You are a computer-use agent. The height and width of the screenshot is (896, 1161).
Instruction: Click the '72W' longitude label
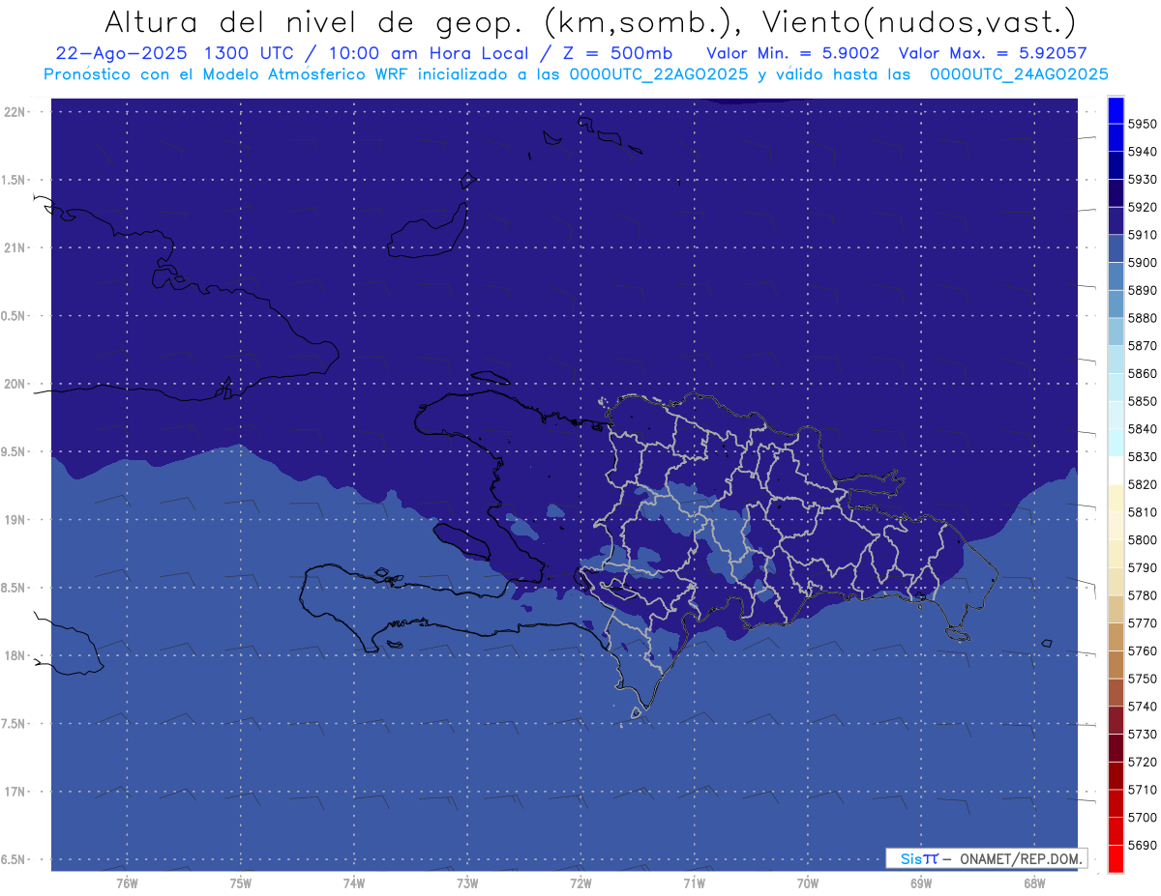coord(580,883)
